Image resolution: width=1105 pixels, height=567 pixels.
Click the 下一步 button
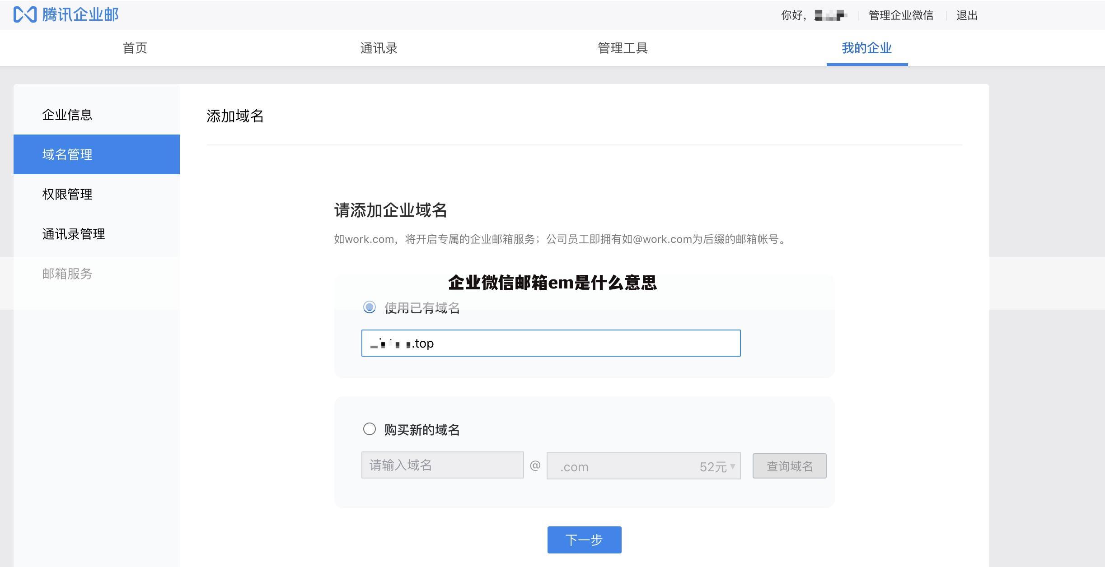(x=584, y=540)
